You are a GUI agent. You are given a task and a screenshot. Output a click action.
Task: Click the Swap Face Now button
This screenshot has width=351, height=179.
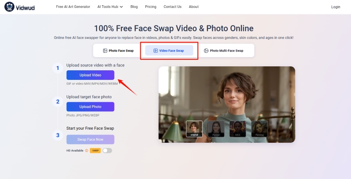pyautogui.click(x=90, y=139)
